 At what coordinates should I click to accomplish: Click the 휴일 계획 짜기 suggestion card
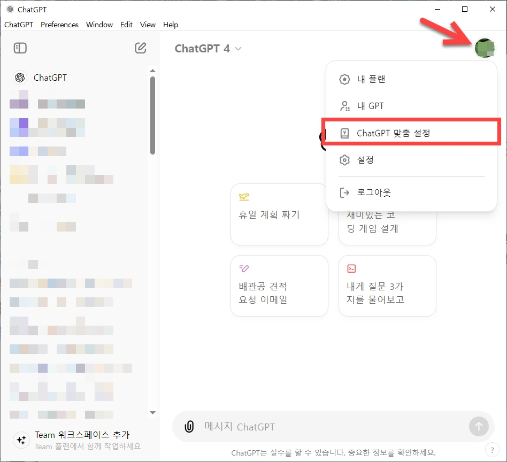[279, 214]
